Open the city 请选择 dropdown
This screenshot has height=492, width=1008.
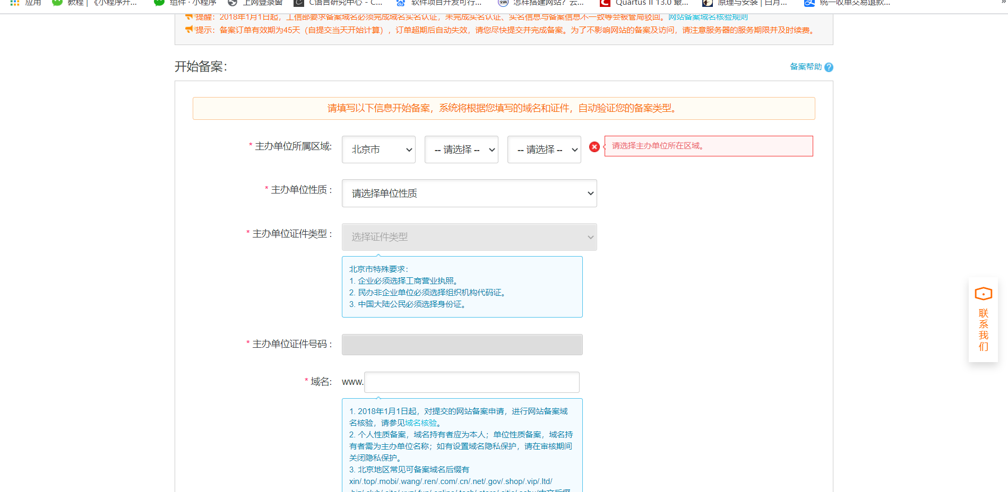(461, 150)
